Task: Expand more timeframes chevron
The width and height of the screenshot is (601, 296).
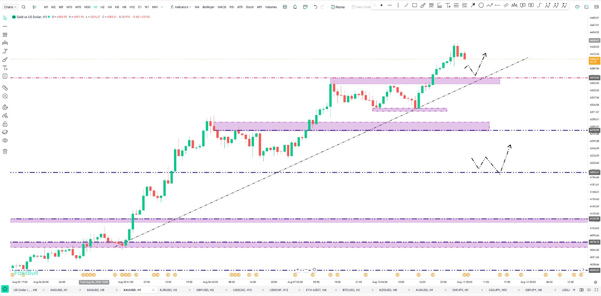Action: 162,7
